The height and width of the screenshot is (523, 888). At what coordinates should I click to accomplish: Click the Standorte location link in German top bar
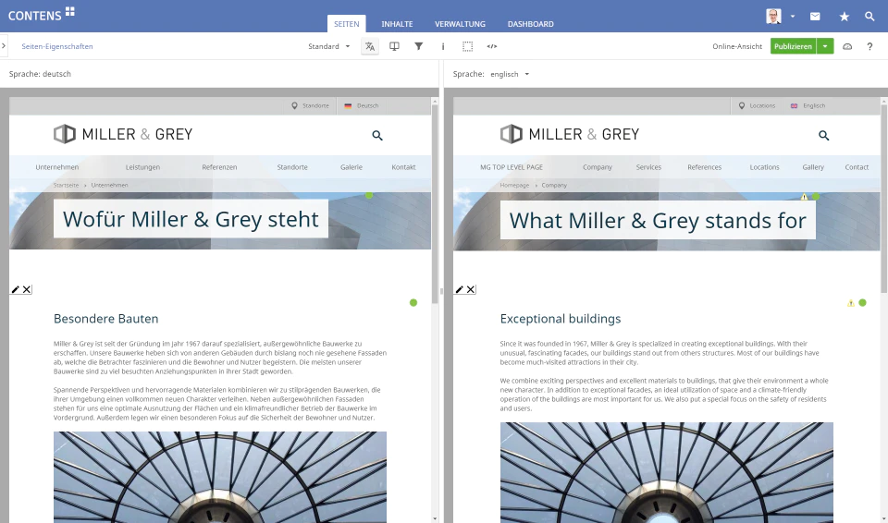click(x=311, y=106)
